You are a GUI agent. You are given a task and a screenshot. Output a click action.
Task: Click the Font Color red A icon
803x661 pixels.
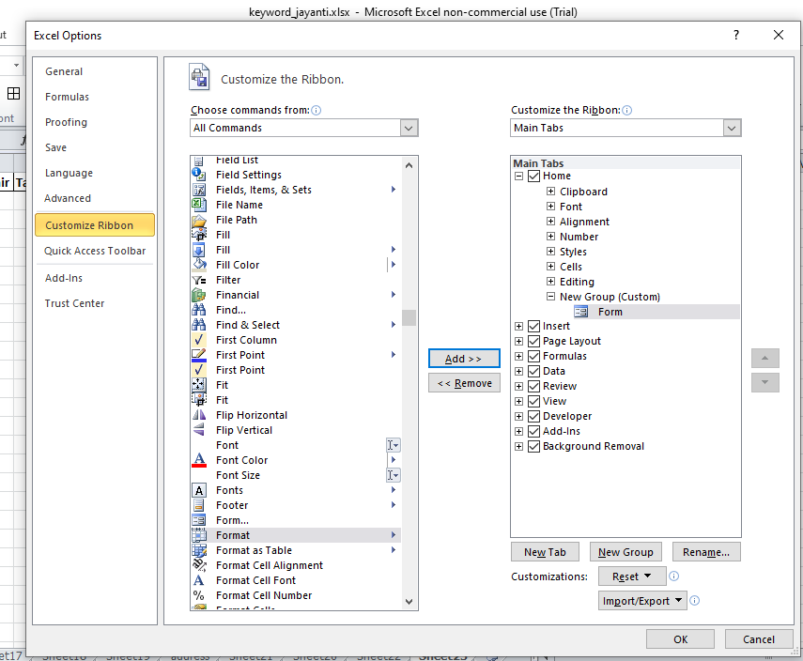199,460
